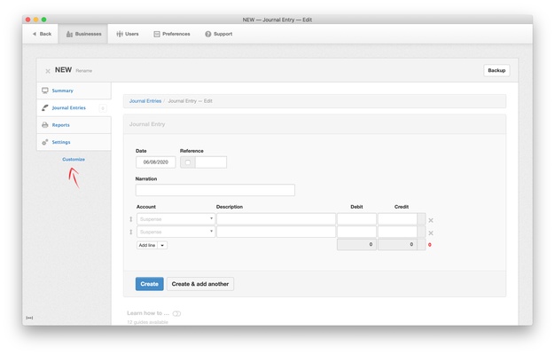
Task: Open the Support tab
Action: (218, 34)
